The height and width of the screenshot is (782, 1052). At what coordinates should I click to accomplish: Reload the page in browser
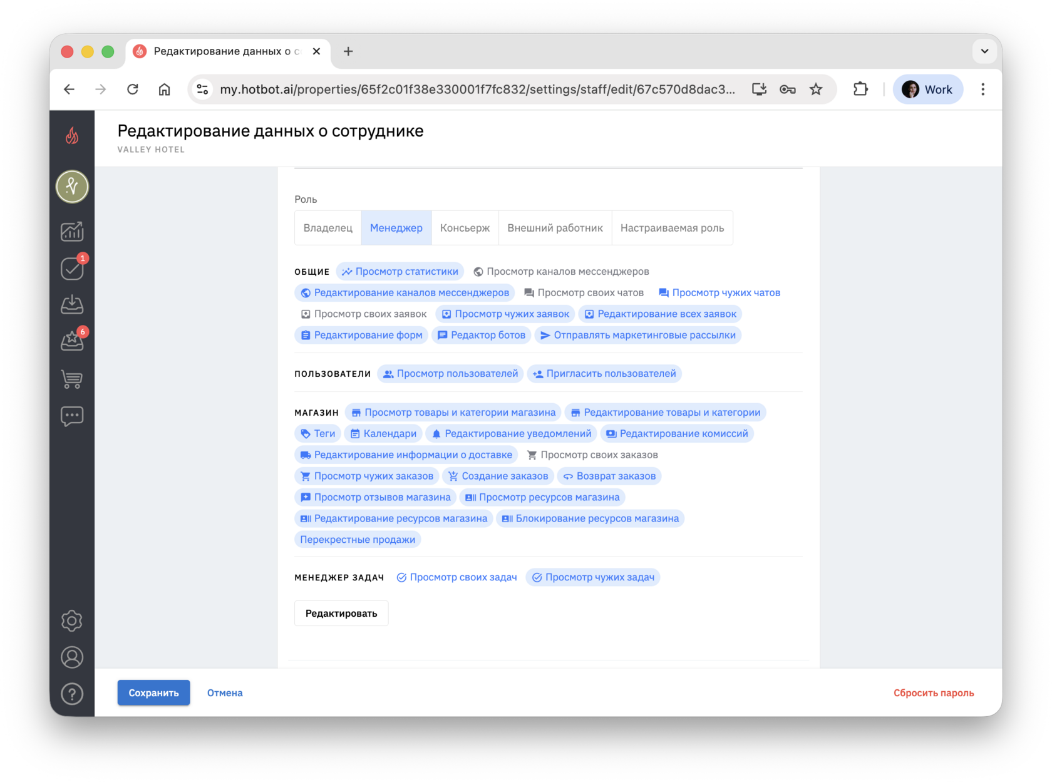click(132, 90)
